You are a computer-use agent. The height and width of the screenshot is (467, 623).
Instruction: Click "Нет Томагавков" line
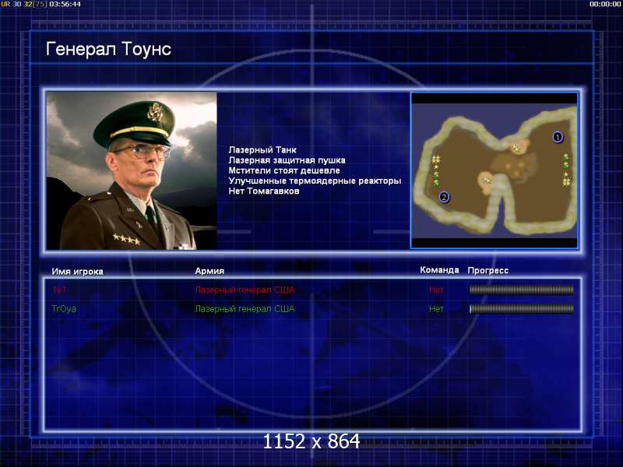[264, 191]
